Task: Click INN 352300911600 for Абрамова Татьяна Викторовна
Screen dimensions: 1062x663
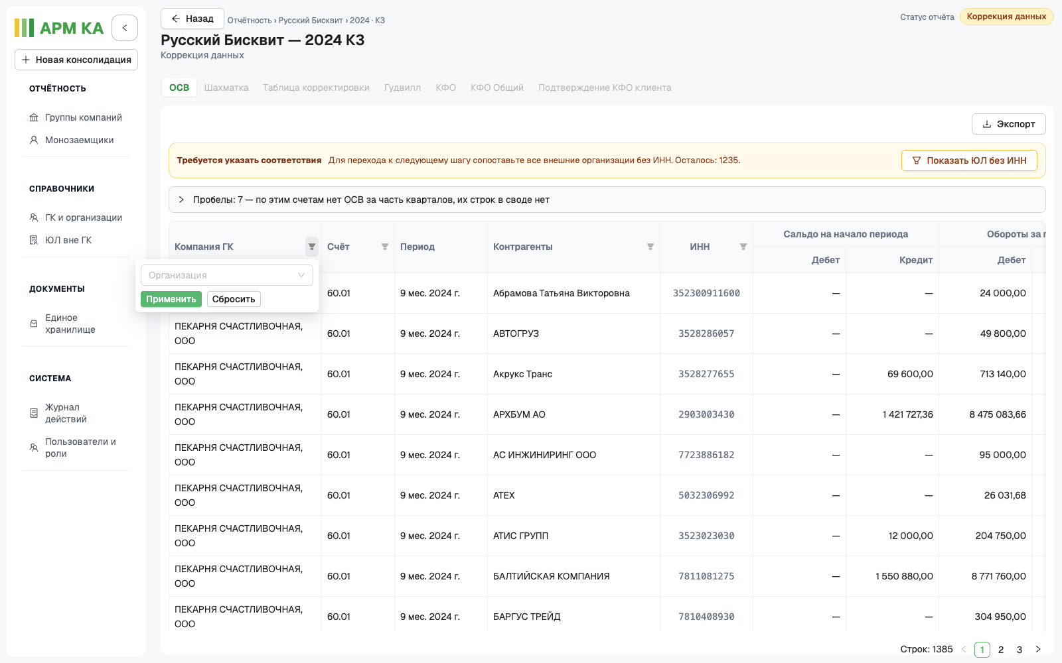Action: 706,293
